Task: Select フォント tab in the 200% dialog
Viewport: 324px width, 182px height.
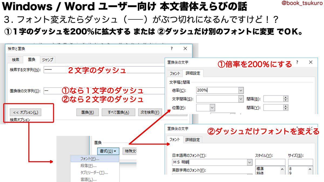Action: 175,73
